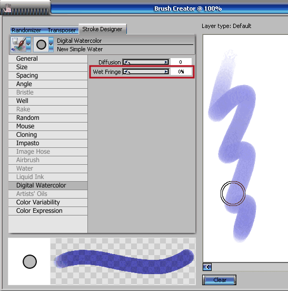Click the Wet Fringe slider right arrow
The height and width of the screenshot is (291, 288).
(166, 72)
